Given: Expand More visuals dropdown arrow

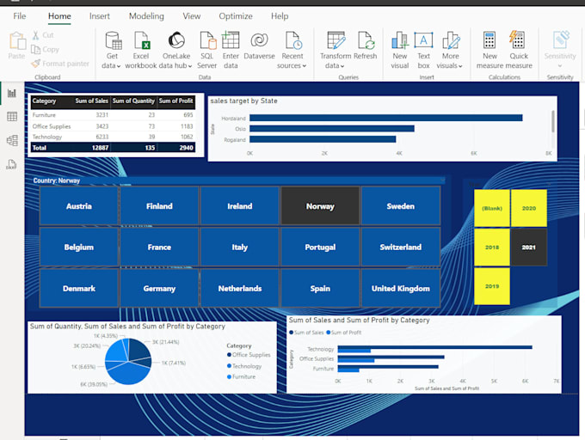Looking at the screenshot, I should click(460, 66).
